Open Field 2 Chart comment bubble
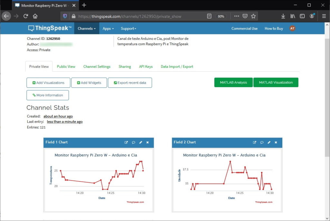Screen dimensions: 330x221 point(262,143)
